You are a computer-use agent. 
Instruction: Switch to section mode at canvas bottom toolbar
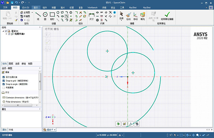click(x=131, y=124)
